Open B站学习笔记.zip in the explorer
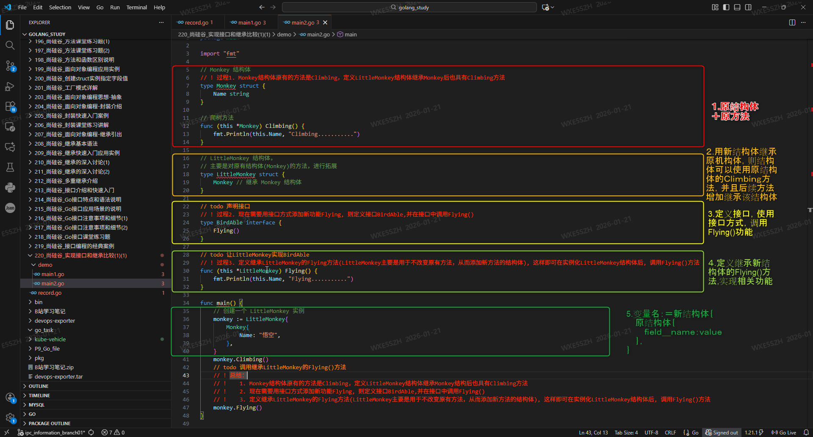The height and width of the screenshot is (437, 813). (x=96, y=367)
